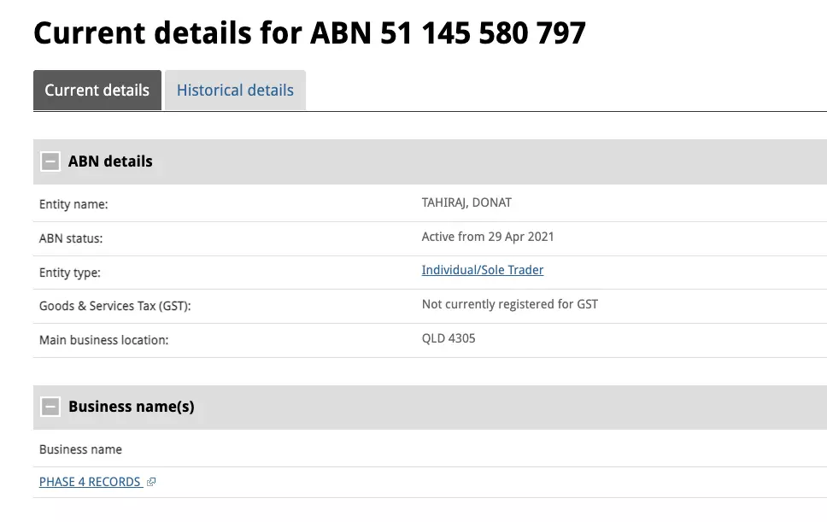Switch to Historical details tab
The height and width of the screenshot is (522, 827).
pos(235,91)
